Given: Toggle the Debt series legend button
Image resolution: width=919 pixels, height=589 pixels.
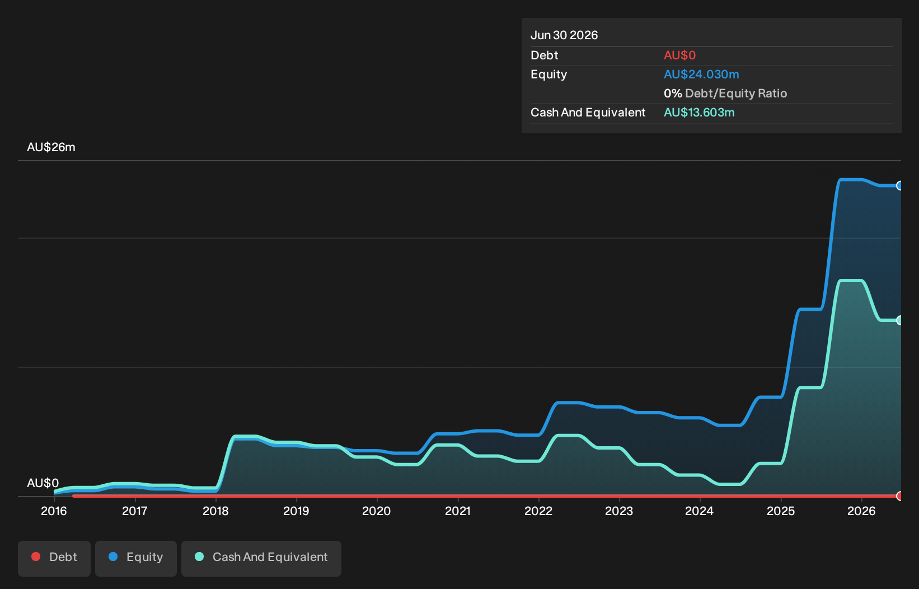Looking at the screenshot, I should click(54, 558).
